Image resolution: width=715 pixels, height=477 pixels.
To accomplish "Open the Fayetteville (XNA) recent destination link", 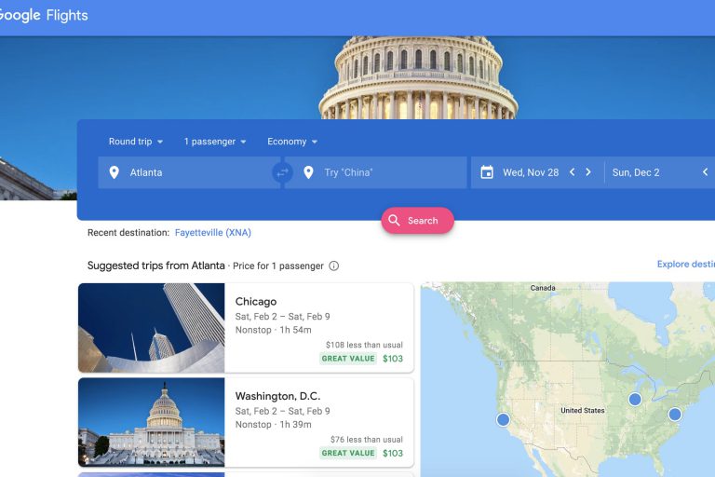I will (213, 233).
